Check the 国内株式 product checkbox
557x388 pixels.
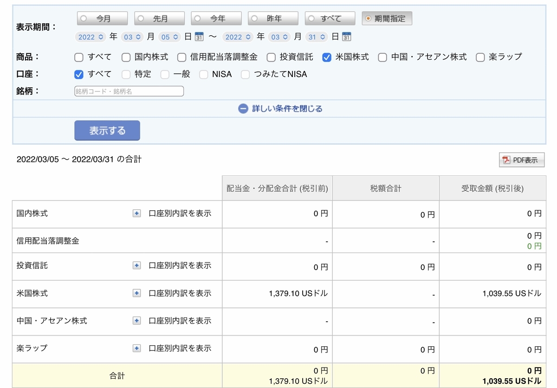coord(126,57)
